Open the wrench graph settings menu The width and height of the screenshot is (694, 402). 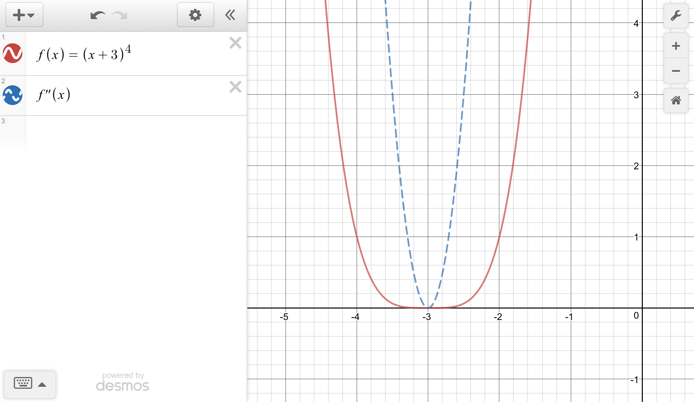(676, 16)
